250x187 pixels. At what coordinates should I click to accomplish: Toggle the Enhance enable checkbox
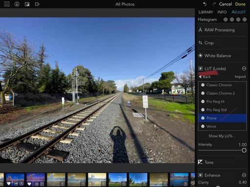pos(200,175)
